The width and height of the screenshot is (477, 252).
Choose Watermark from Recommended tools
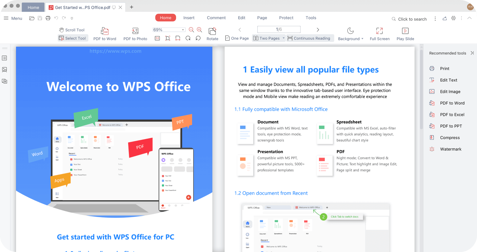[451, 149]
